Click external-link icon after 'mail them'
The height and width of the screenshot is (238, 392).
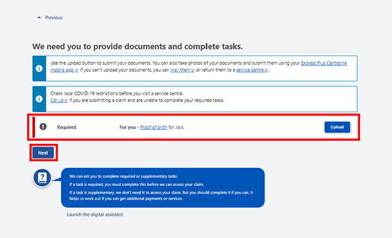(x=193, y=71)
